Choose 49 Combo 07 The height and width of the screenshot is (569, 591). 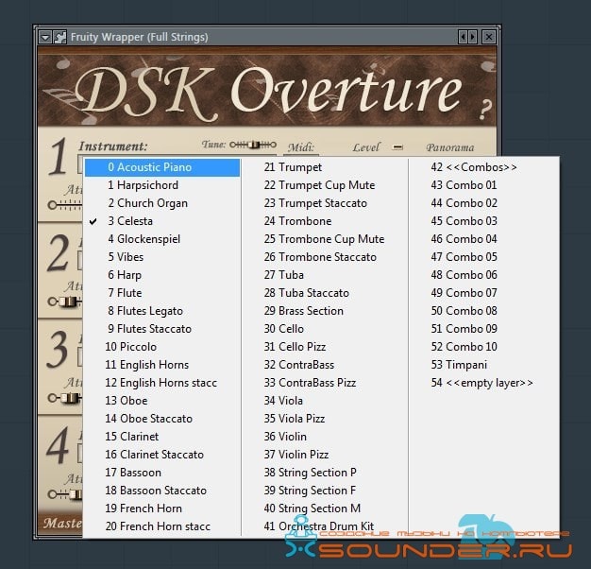pos(483,293)
